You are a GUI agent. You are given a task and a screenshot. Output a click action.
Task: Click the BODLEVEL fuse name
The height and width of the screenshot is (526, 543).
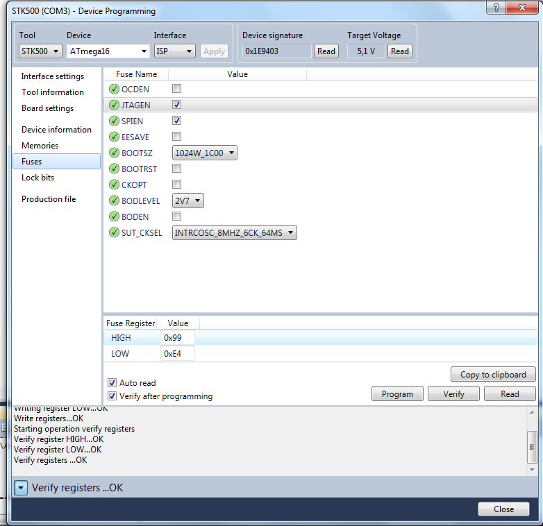tap(140, 201)
